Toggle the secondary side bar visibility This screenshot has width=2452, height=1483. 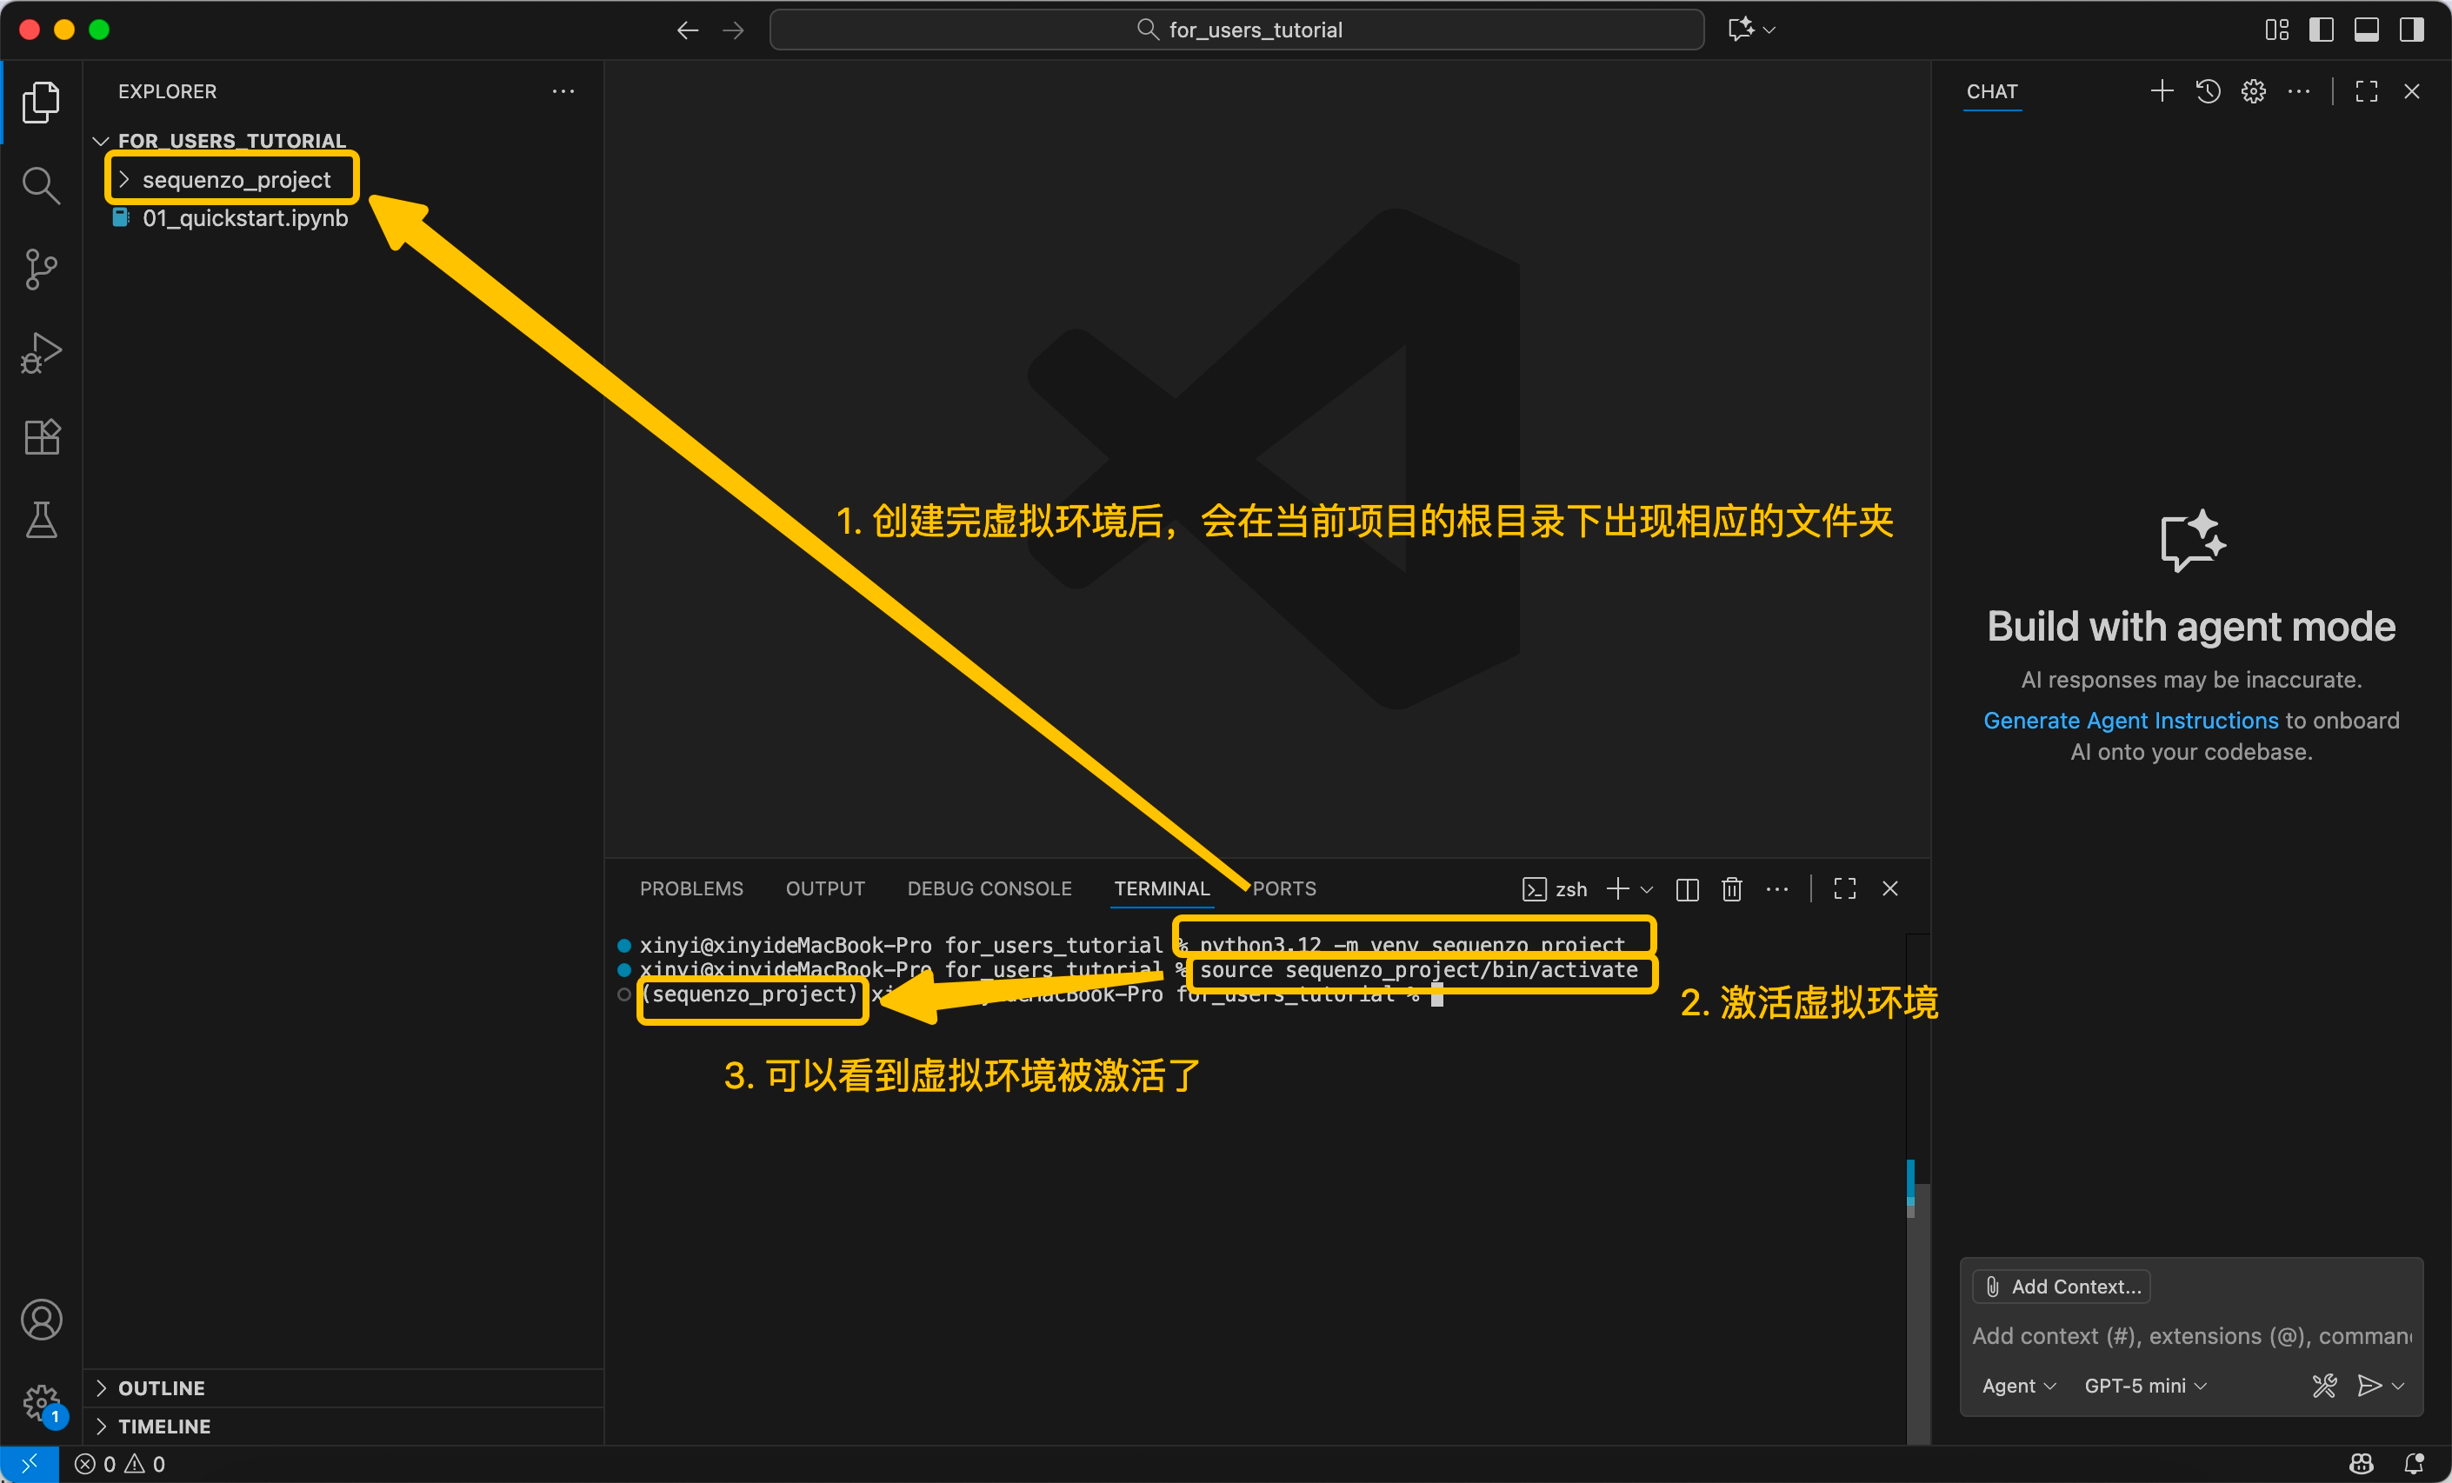2411,30
